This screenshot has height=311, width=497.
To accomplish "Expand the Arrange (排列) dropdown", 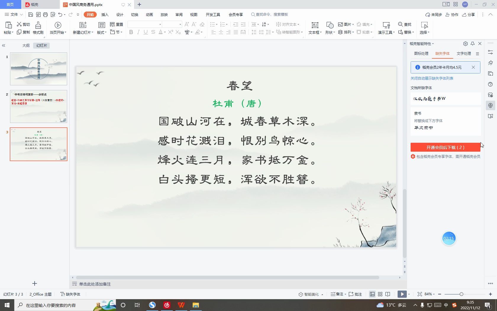I will tap(353, 32).
